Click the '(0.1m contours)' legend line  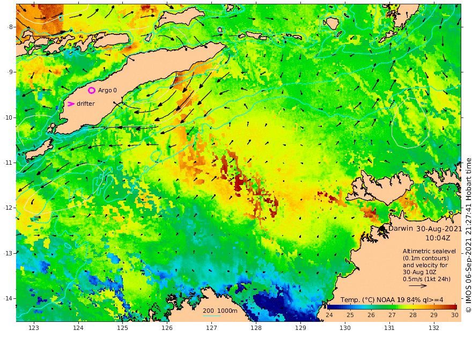tap(426, 258)
